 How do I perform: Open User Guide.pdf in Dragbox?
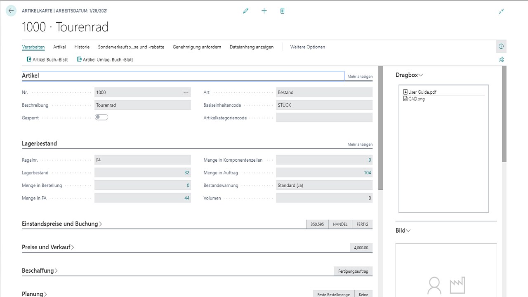[422, 92]
